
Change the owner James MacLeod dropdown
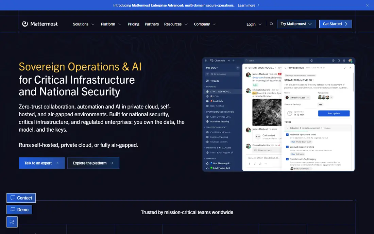coord(297,98)
